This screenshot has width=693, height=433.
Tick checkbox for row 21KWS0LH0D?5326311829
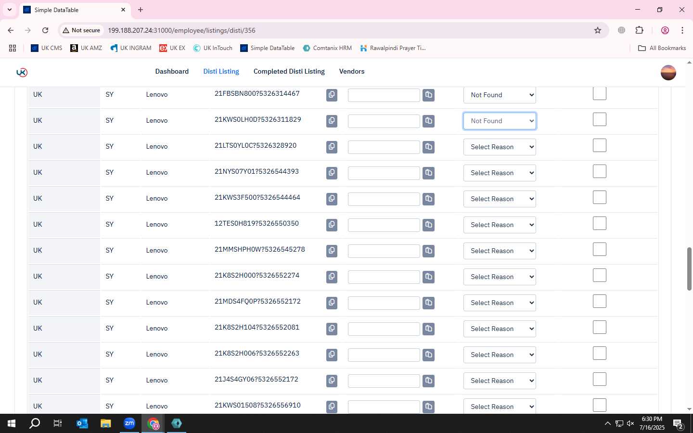click(x=599, y=119)
